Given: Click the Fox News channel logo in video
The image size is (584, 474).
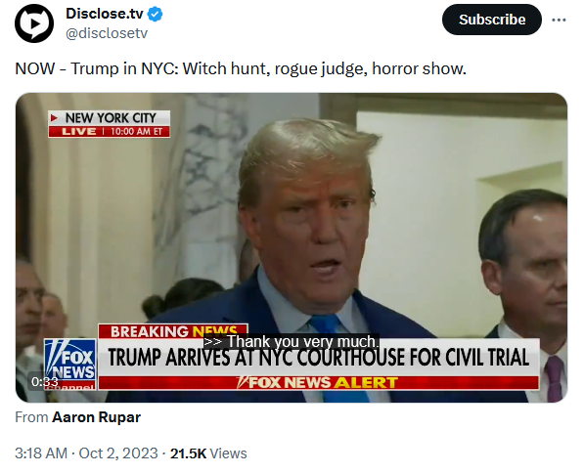Looking at the screenshot, I should click(x=70, y=365).
